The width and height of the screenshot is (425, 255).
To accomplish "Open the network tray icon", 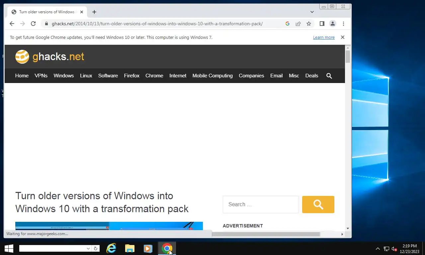I will pyautogui.click(x=386, y=249).
